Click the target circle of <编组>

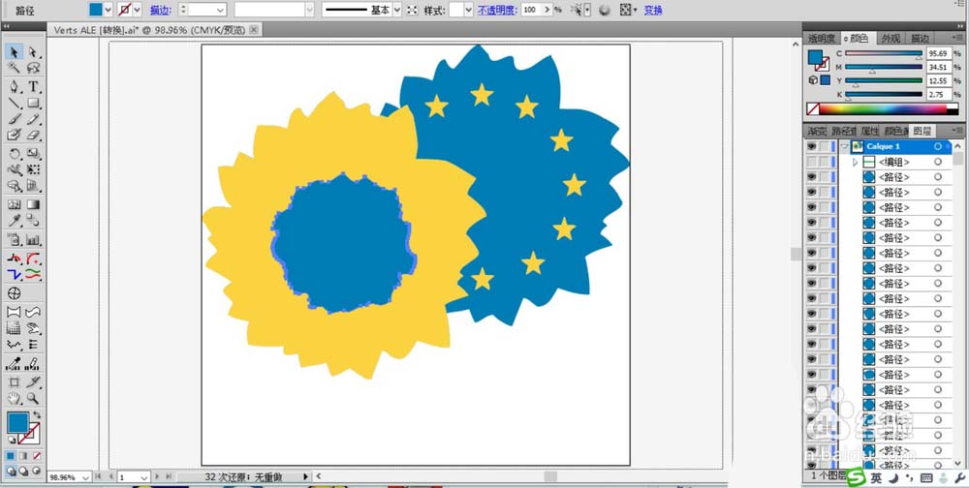938,162
